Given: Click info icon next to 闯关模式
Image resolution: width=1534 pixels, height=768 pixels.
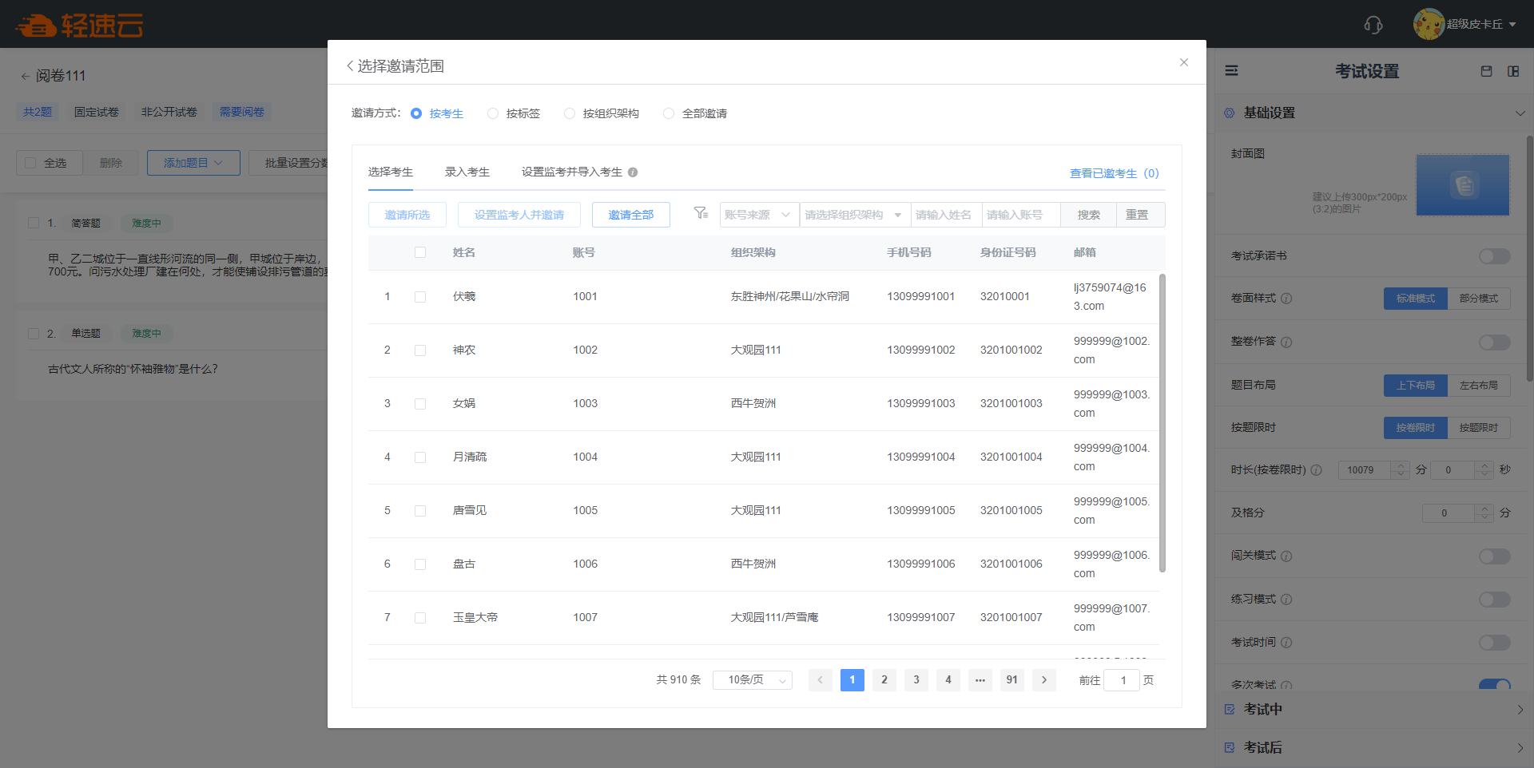Looking at the screenshot, I should pyautogui.click(x=1286, y=556).
